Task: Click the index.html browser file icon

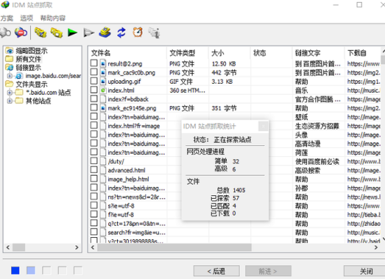Action: coord(103,91)
